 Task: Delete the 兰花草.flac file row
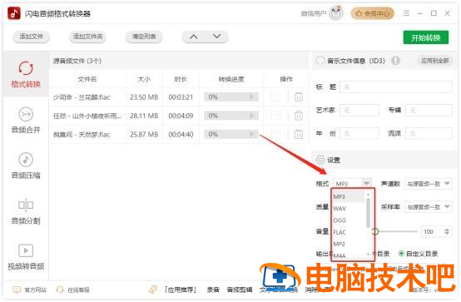click(x=299, y=97)
